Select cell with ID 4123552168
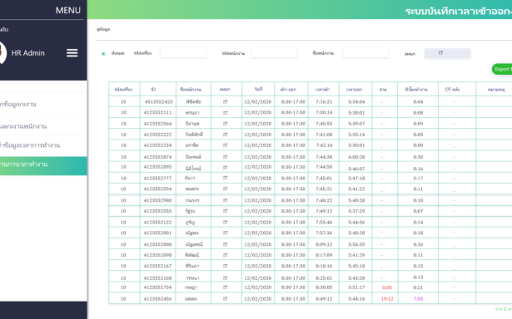The image size is (512, 319). [x=157, y=278]
